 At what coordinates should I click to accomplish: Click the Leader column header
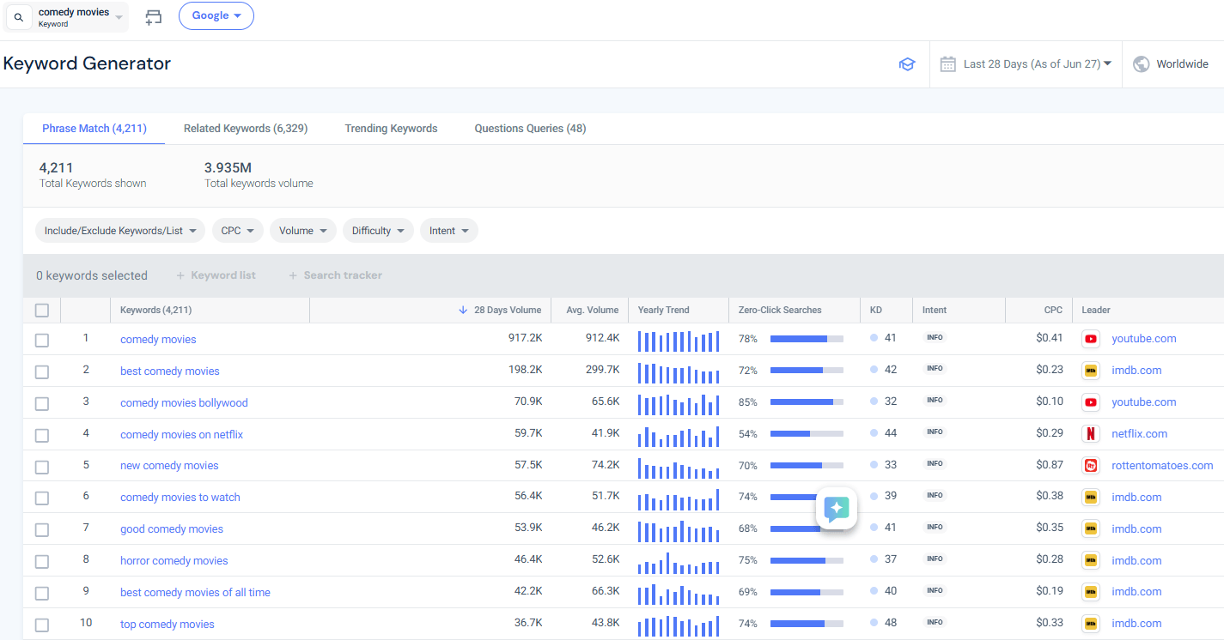tap(1096, 311)
